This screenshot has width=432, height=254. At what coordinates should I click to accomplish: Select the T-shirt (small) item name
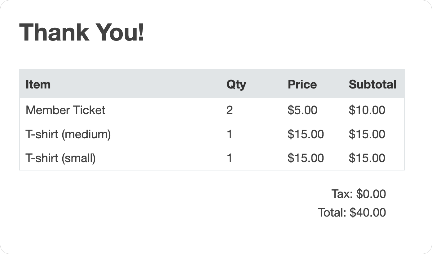(x=61, y=158)
